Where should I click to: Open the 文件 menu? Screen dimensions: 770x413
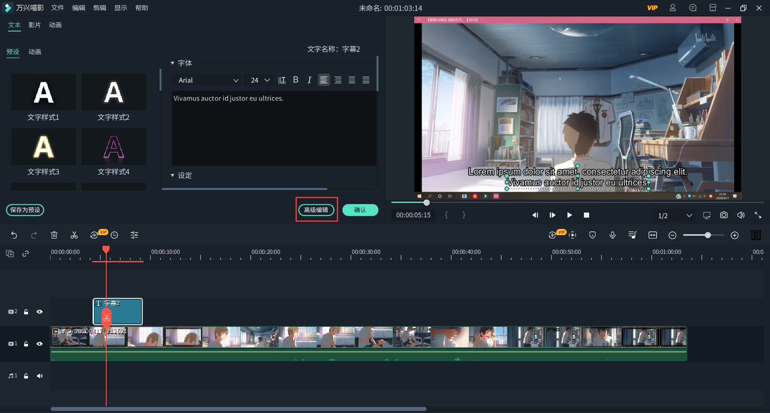coord(57,8)
